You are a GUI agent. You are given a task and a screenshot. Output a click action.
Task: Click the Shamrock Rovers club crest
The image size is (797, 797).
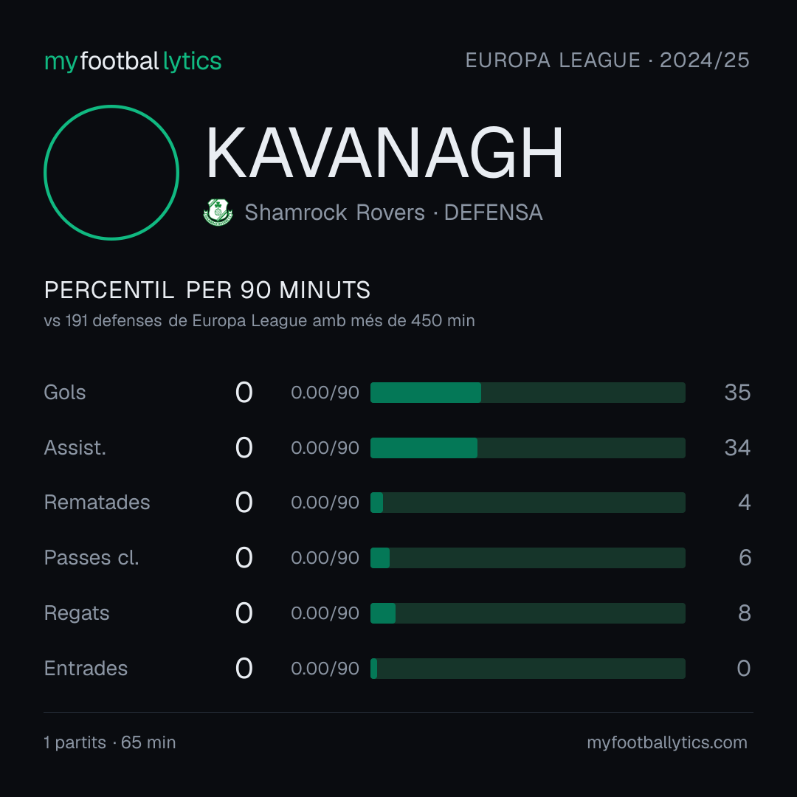point(218,212)
